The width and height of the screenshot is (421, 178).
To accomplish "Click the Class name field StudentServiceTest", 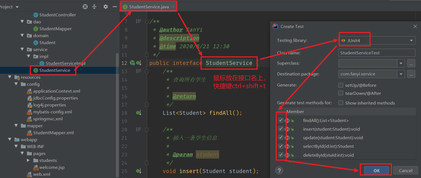I will pos(377,53).
